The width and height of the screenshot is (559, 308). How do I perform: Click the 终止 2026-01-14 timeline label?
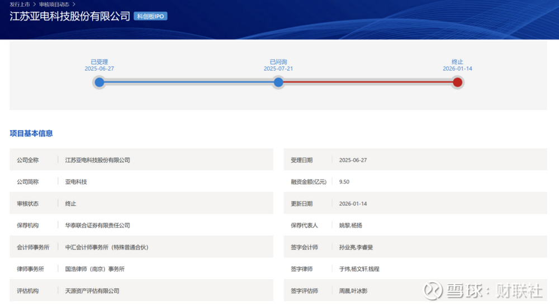(x=457, y=65)
